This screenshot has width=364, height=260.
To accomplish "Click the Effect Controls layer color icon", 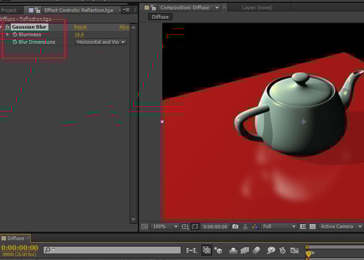I will [x=31, y=10].
